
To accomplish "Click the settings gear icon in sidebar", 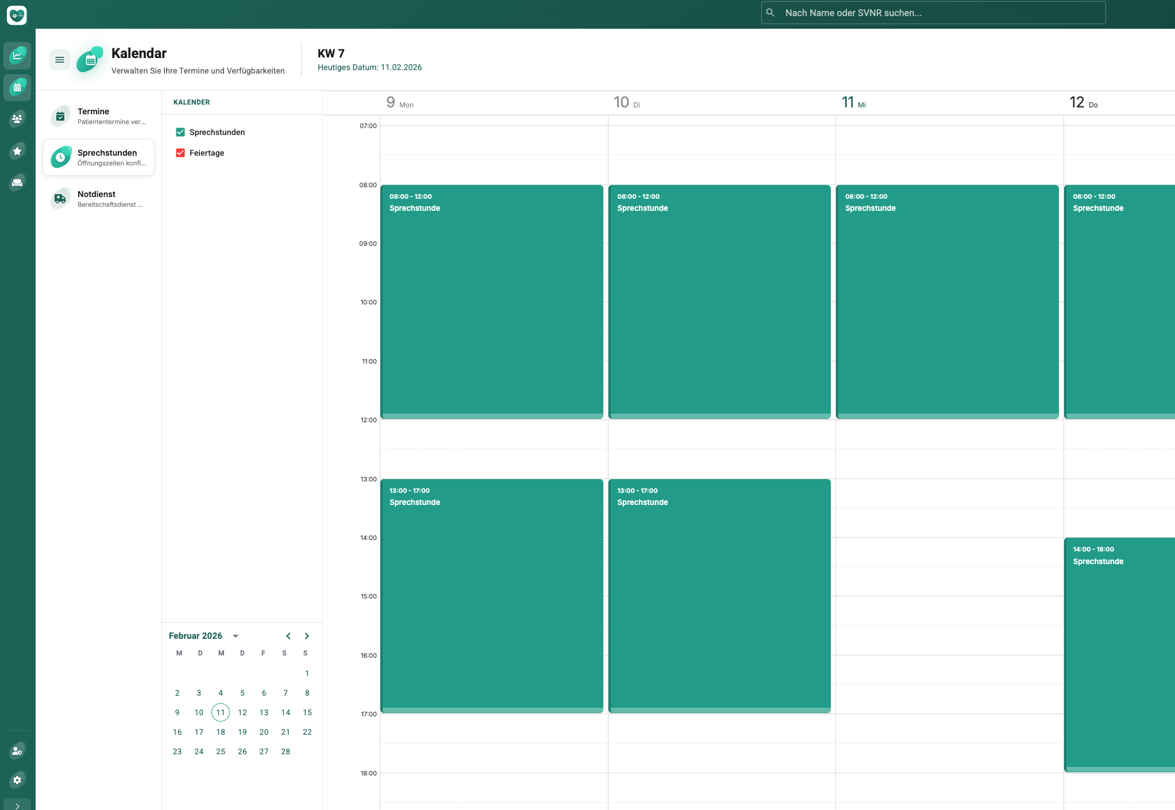I will pyautogui.click(x=17, y=780).
